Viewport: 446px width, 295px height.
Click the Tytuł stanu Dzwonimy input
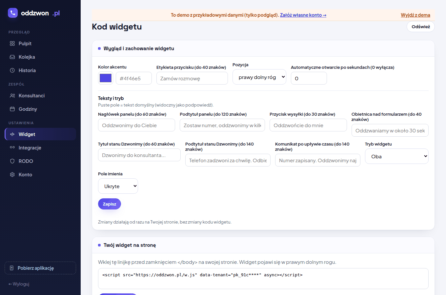pos(139,155)
